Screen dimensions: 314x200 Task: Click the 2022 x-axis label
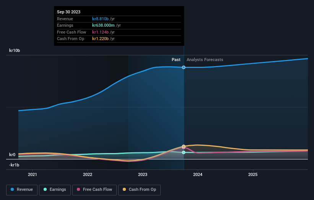click(88, 174)
